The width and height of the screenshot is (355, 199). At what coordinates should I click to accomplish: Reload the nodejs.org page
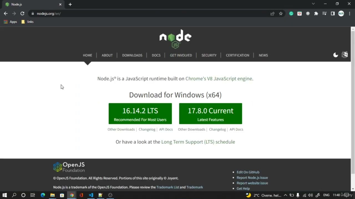[22, 13]
